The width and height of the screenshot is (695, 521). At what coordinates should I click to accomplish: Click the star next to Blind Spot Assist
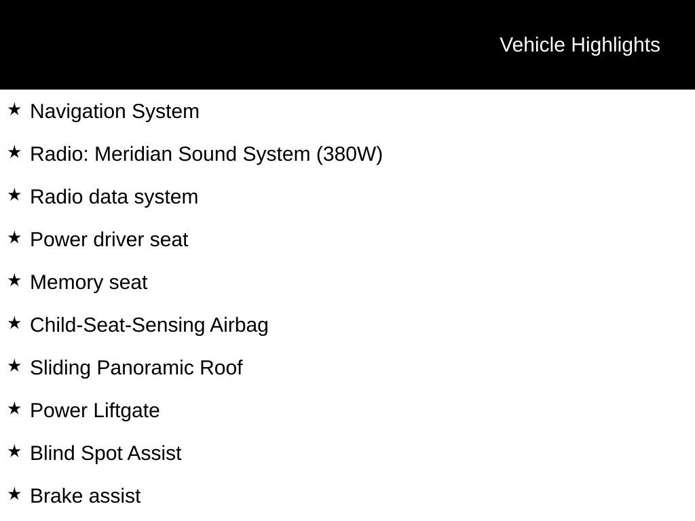(x=14, y=451)
